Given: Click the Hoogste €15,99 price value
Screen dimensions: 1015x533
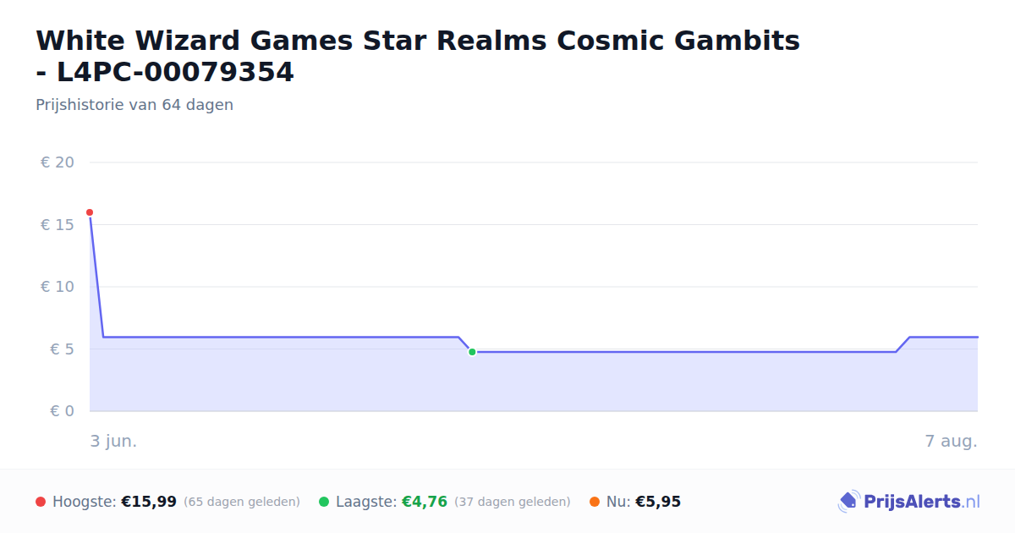Looking at the screenshot, I should [149, 502].
